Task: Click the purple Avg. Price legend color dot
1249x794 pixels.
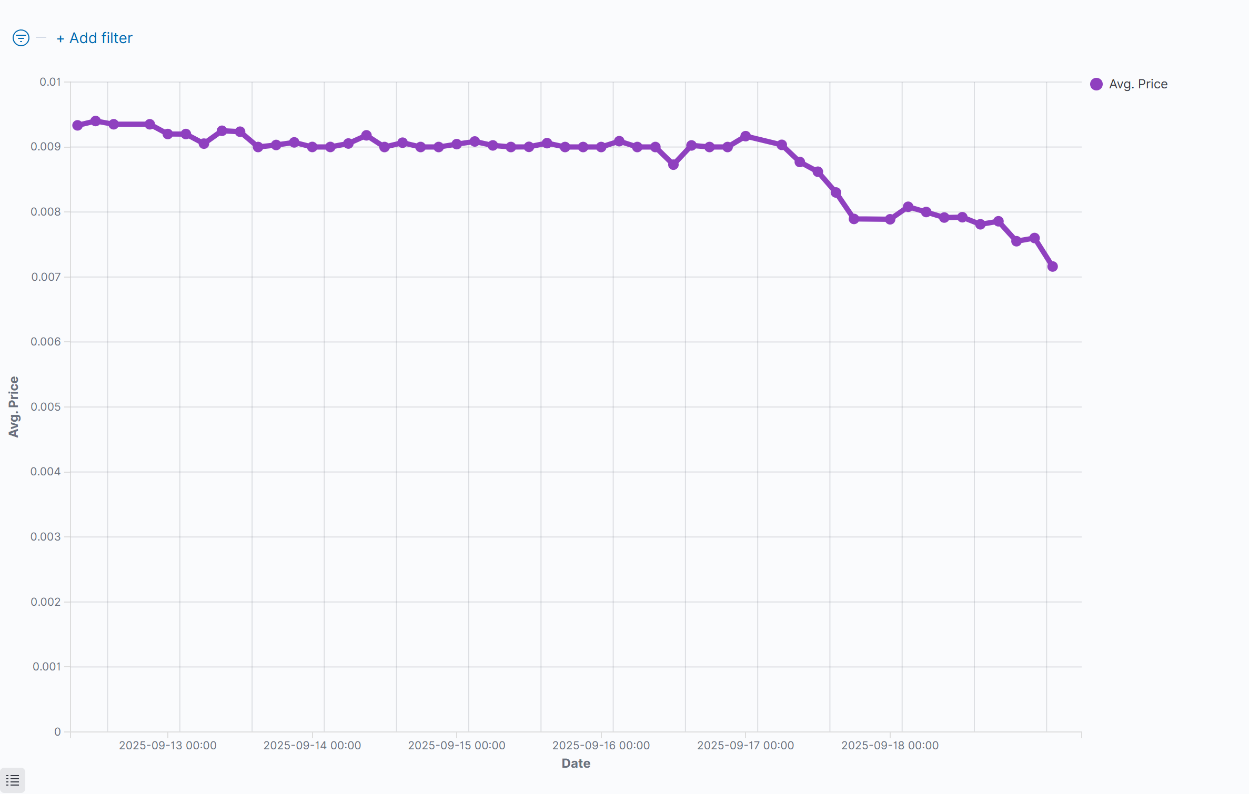Action: [x=1096, y=84]
